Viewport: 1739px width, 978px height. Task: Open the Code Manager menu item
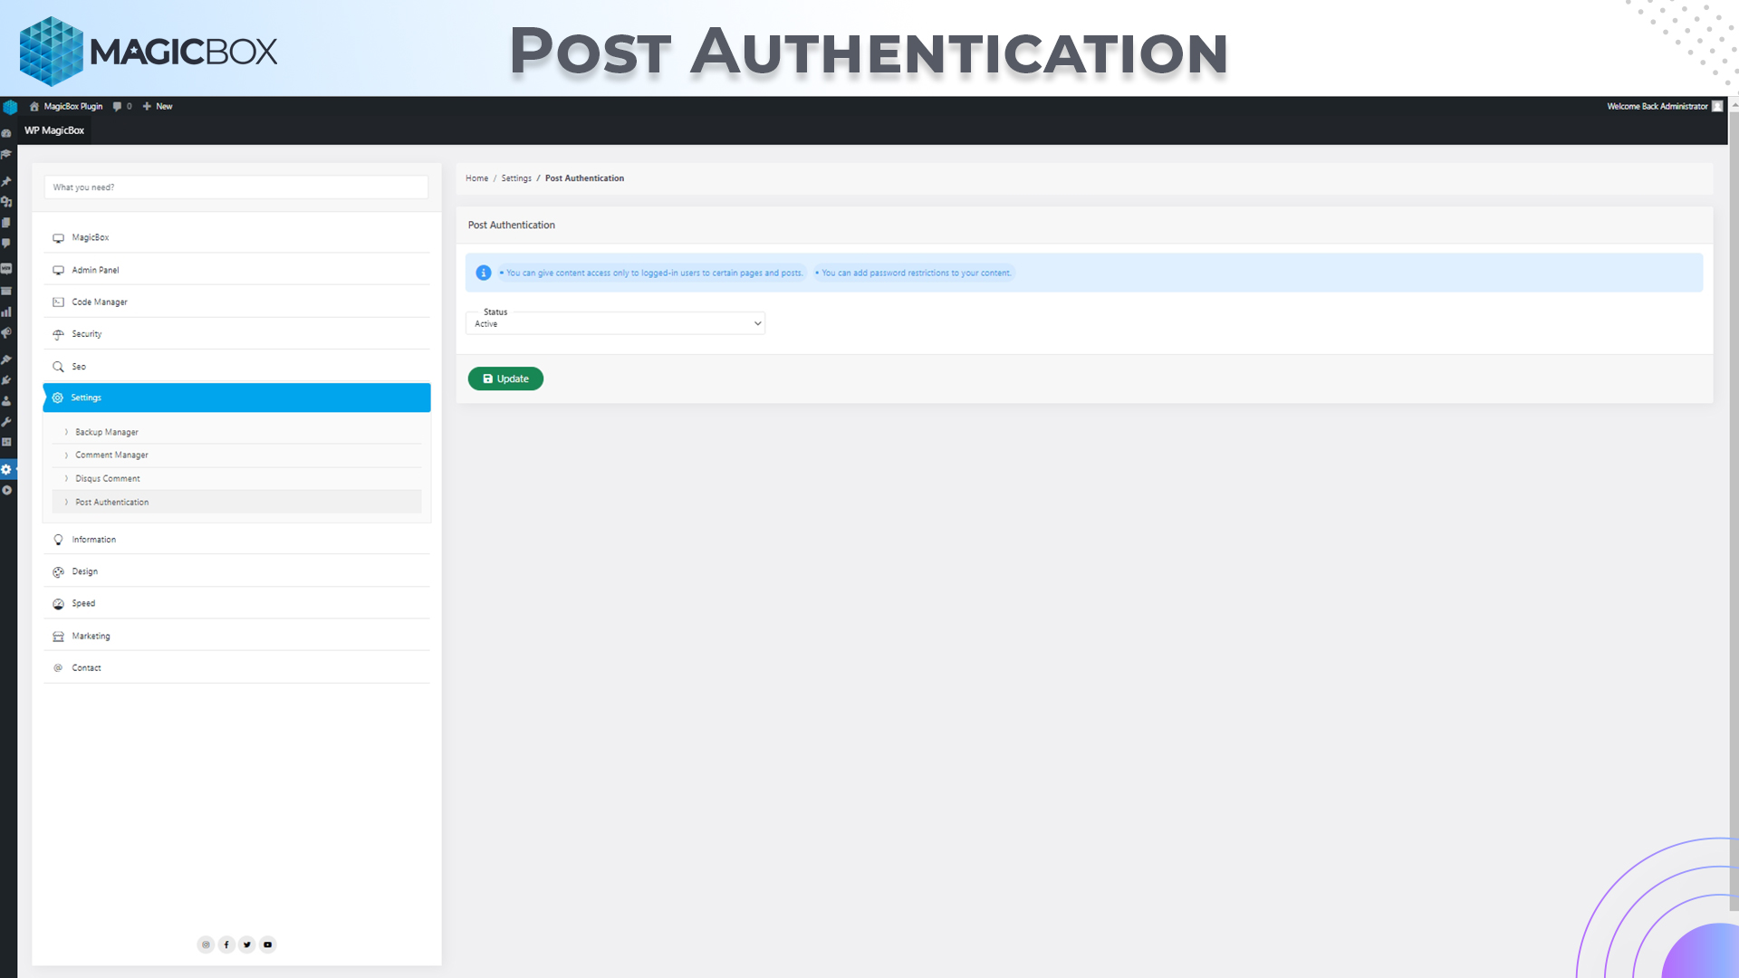pyautogui.click(x=236, y=302)
